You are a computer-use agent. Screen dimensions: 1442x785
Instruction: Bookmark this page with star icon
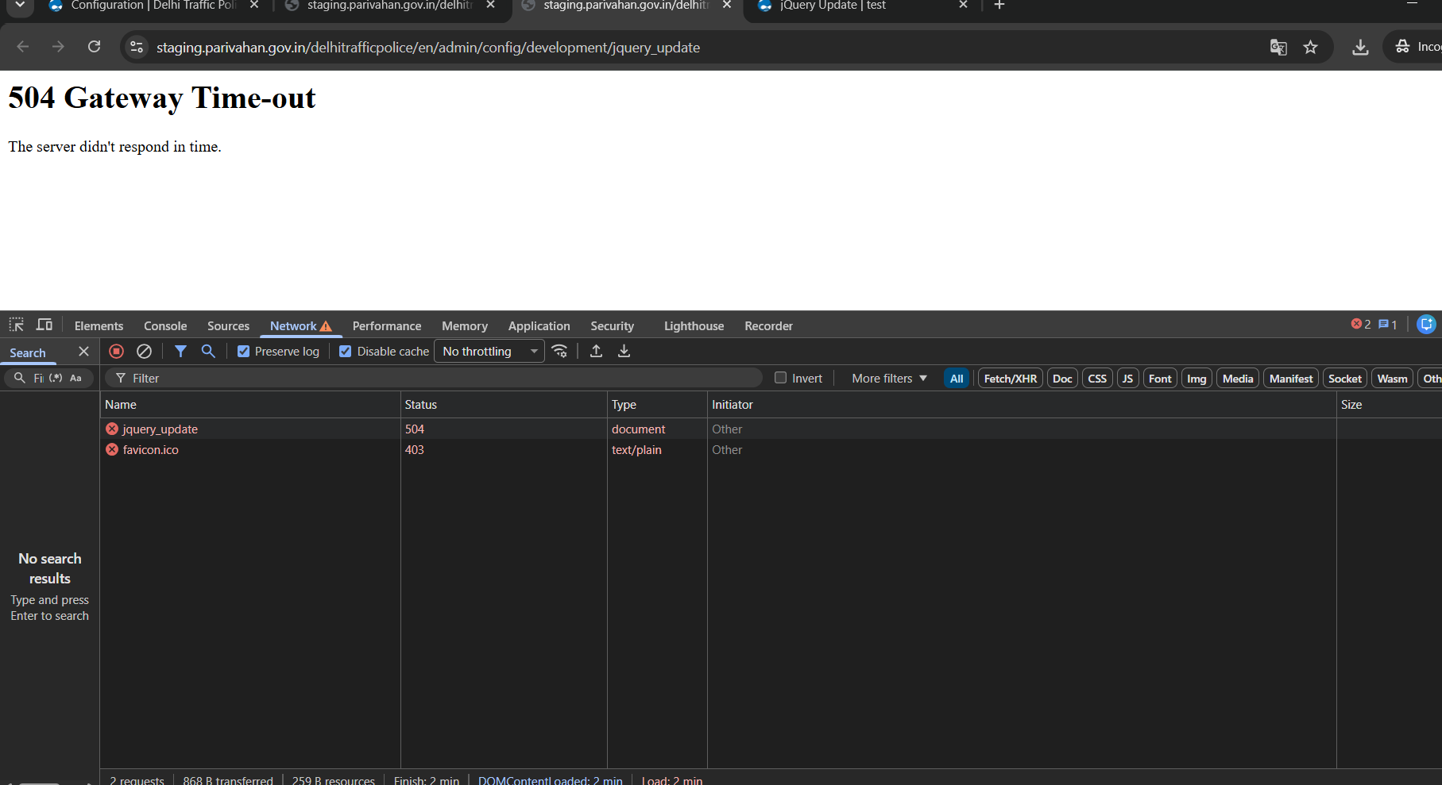(1311, 47)
